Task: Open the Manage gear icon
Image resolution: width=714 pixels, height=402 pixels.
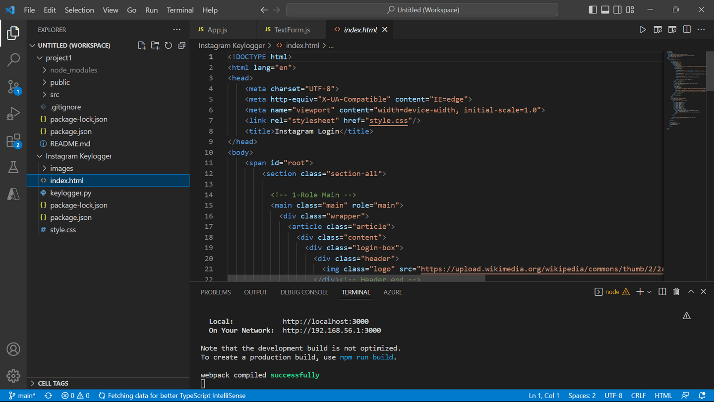Action: pyautogui.click(x=13, y=376)
